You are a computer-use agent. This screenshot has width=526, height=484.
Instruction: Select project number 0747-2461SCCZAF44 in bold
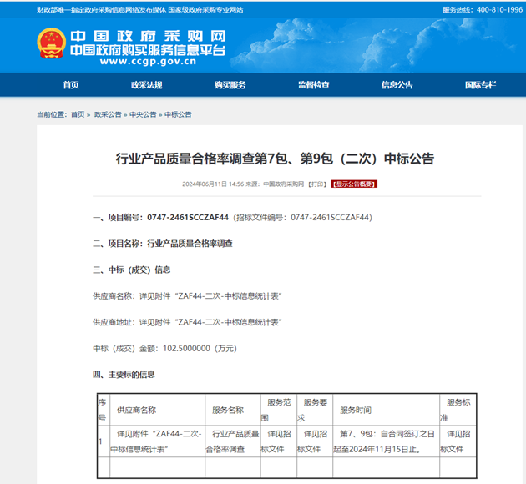click(x=188, y=218)
